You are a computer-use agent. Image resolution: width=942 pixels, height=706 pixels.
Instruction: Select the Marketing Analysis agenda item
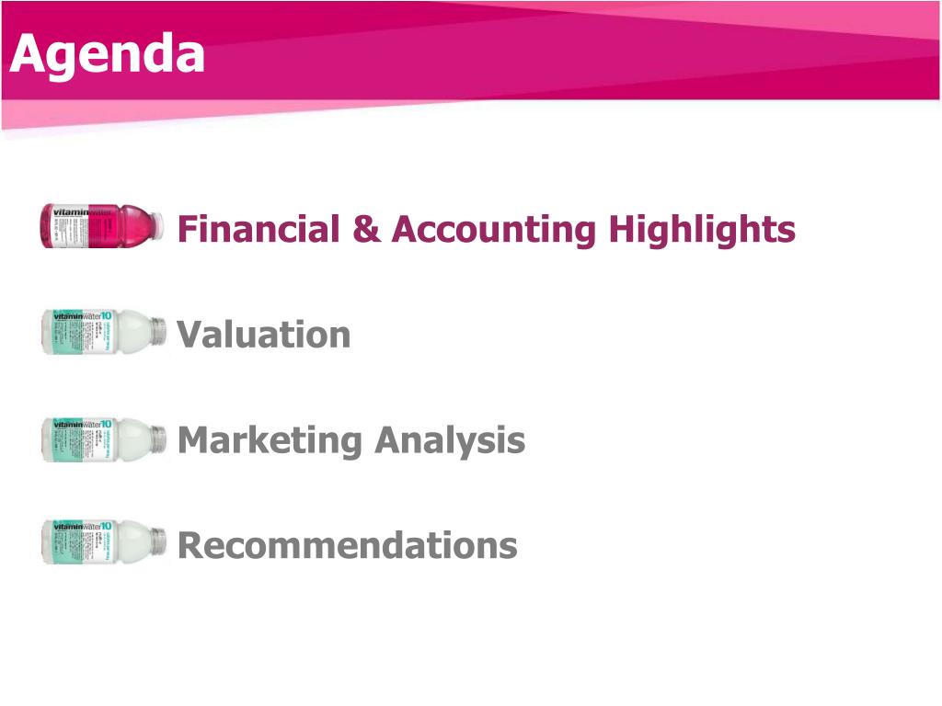coord(351,441)
